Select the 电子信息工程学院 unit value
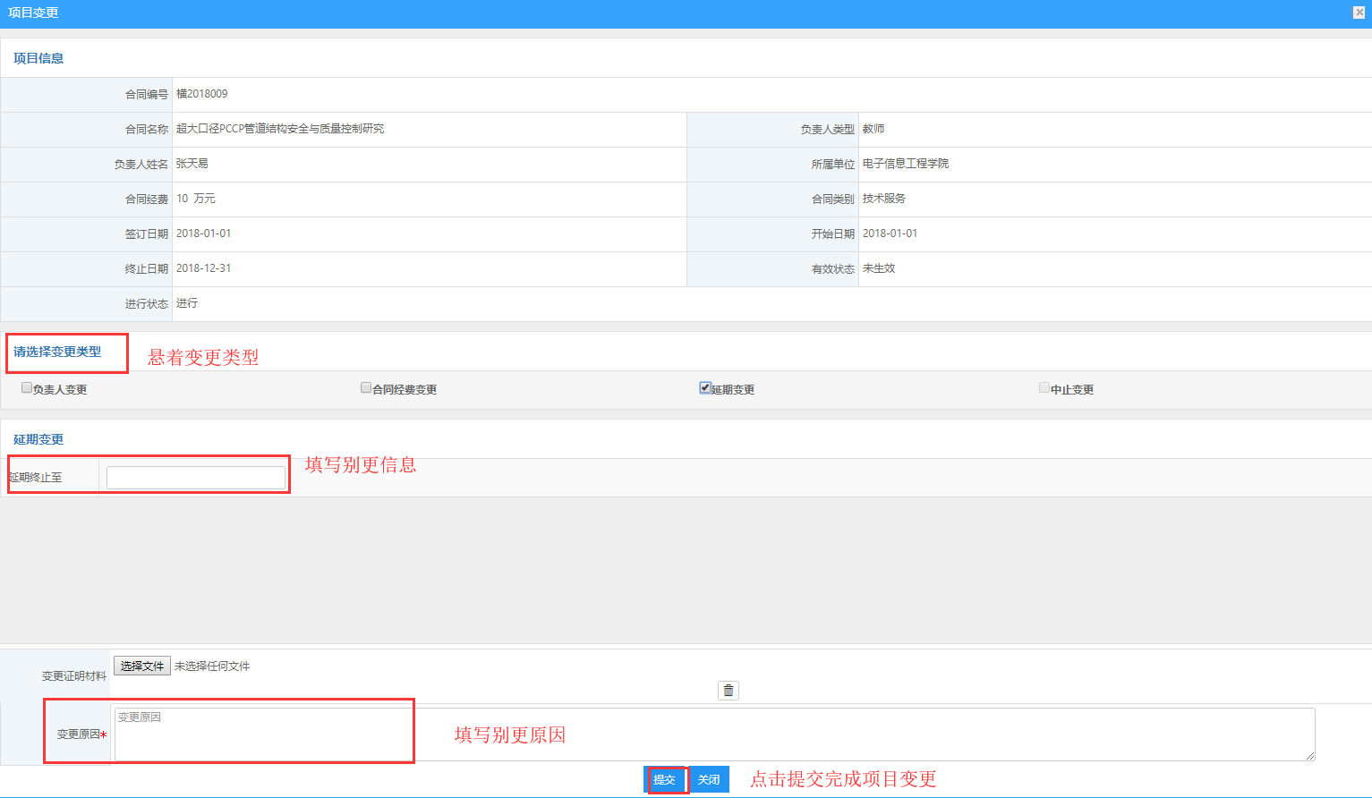Screen dimensions: 1372x798 tap(906, 164)
